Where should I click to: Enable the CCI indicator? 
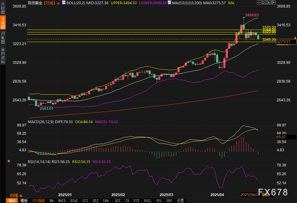tap(85, 201)
